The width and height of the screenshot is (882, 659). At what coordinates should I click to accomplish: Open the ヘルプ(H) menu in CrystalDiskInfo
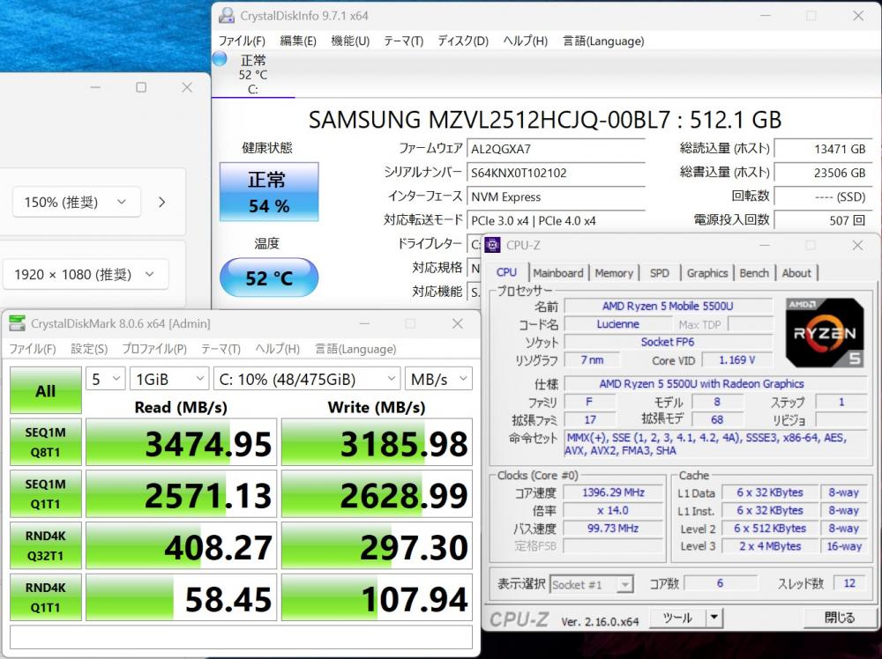525,41
